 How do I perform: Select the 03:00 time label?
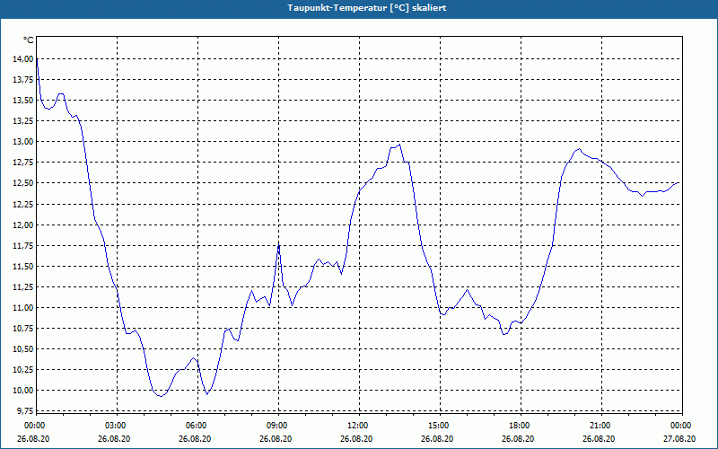click(x=115, y=426)
